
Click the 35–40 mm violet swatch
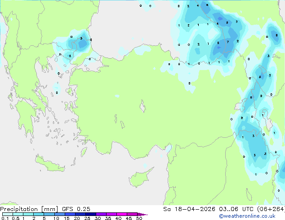[x=111, y=214]
